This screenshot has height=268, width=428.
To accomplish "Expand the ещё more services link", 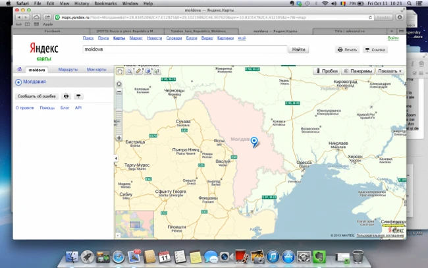I will tap(241, 38).
